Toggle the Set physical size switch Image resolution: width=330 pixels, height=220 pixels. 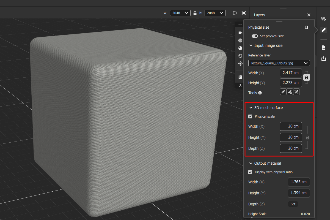point(255,36)
